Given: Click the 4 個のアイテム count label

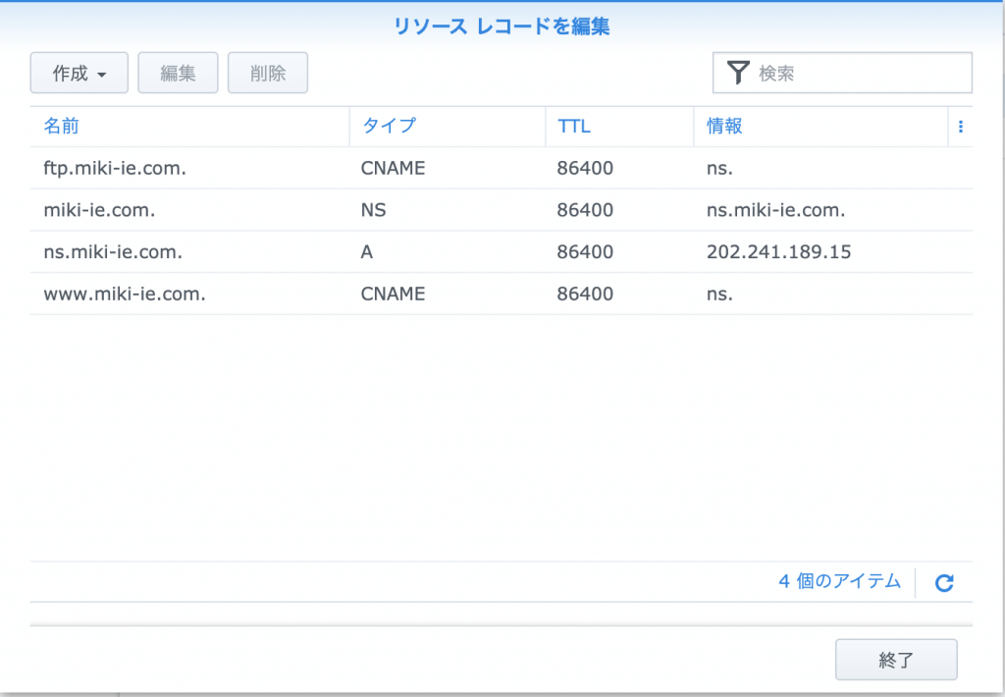Looking at the screenshot, I should pos(839,581).
